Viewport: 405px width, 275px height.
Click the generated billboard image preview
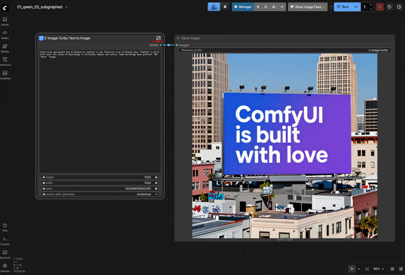point(285,146)
